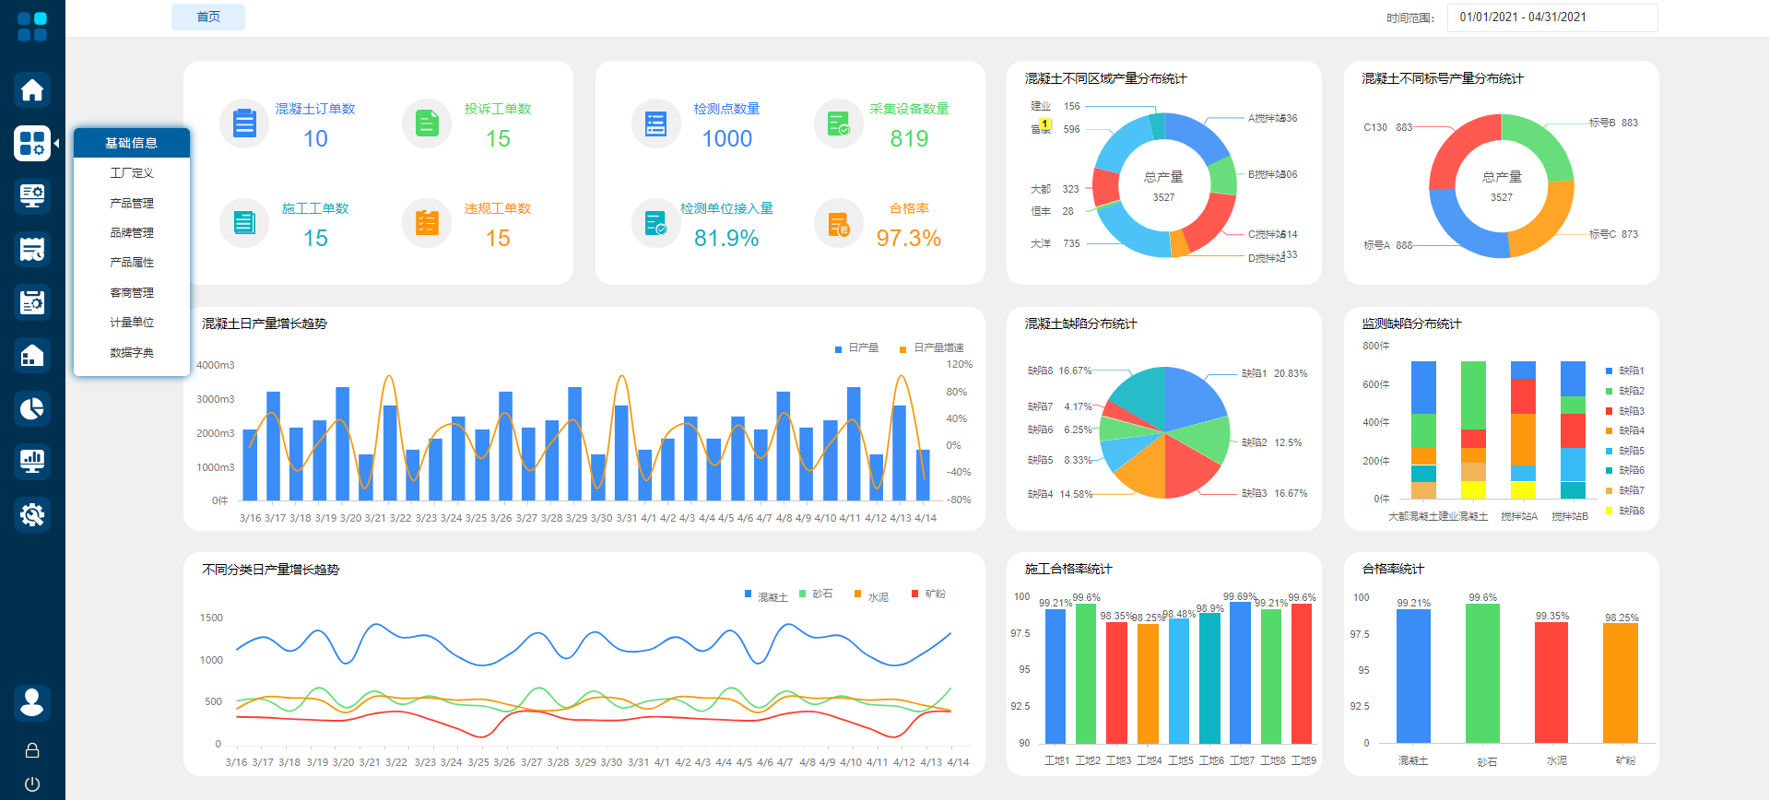The width and height of the screenshot is (1769, 800).
Task: Open the gear wrench system settings icon
Action: [32, 514]
